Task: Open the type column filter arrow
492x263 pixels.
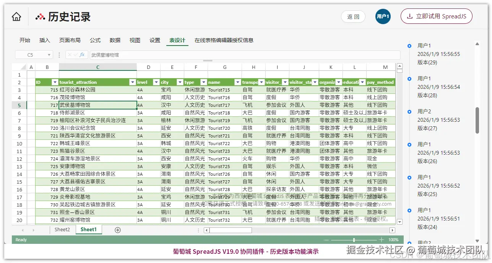Action: click(x=204, y=82)
